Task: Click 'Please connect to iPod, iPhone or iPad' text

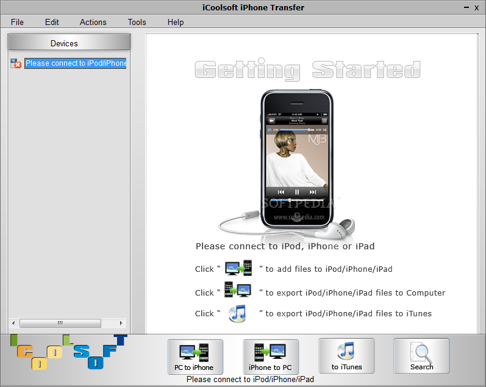Action: pos(285,246)
